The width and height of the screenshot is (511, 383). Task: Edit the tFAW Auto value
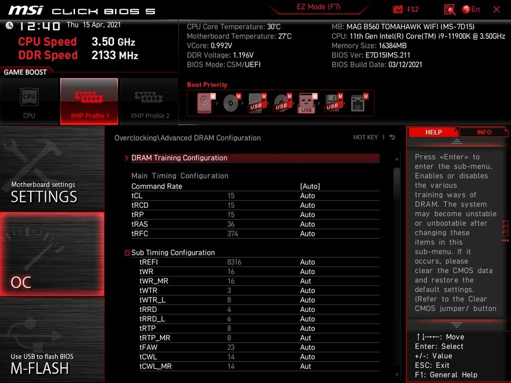(x=307, y=347)
